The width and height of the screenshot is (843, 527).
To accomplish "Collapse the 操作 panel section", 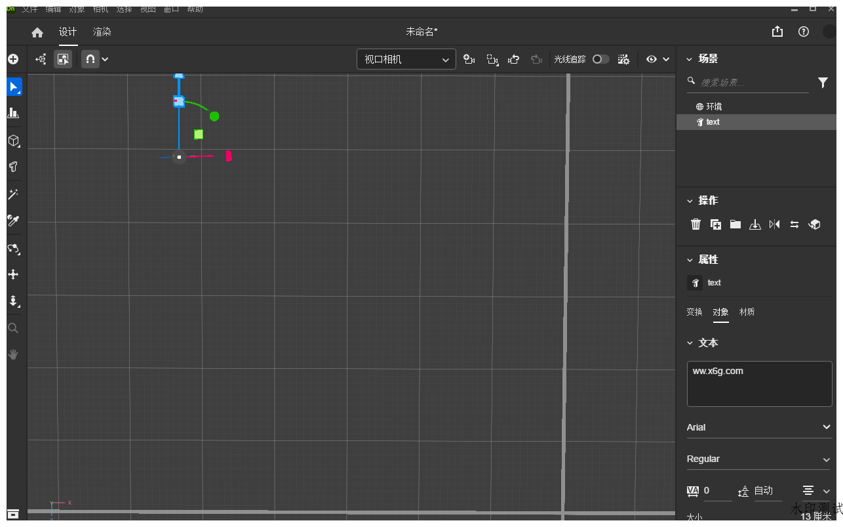I will (689, 201).
